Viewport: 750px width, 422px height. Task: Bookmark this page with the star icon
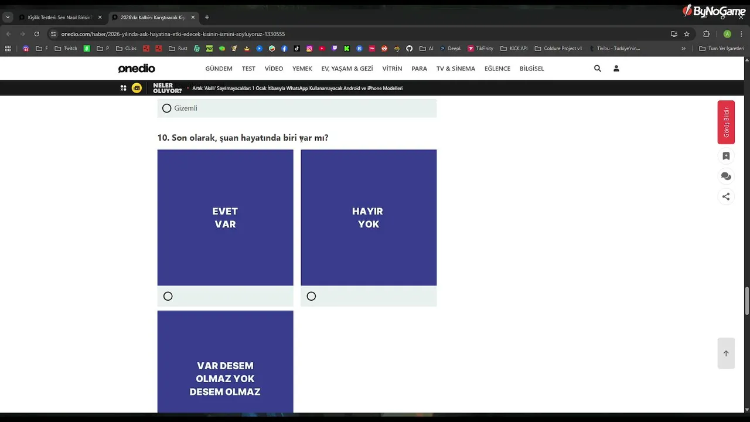[x=687, y=34]
